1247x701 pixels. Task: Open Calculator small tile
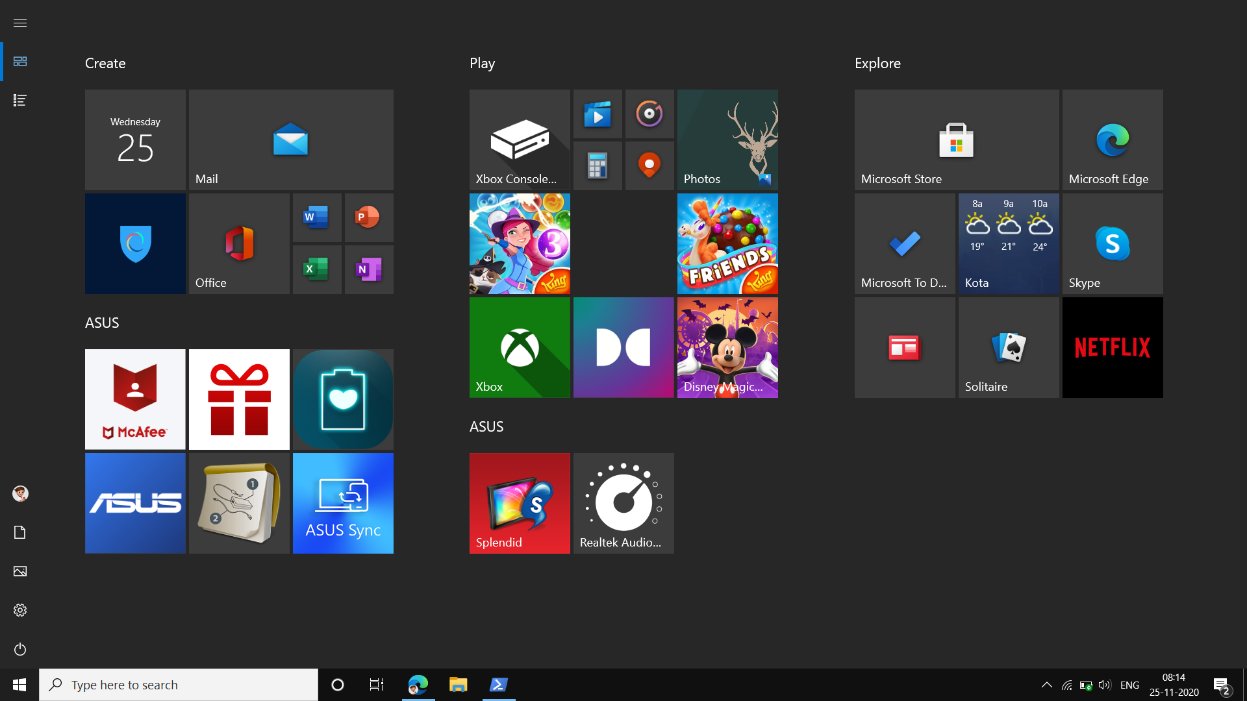coord(598,166)
